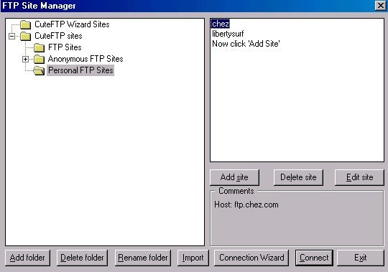The width and height of the screenshot is (388, 272).
Task: Click the FTP Sites folder icon
Action: pyautogui.click(x=39, y=47)
